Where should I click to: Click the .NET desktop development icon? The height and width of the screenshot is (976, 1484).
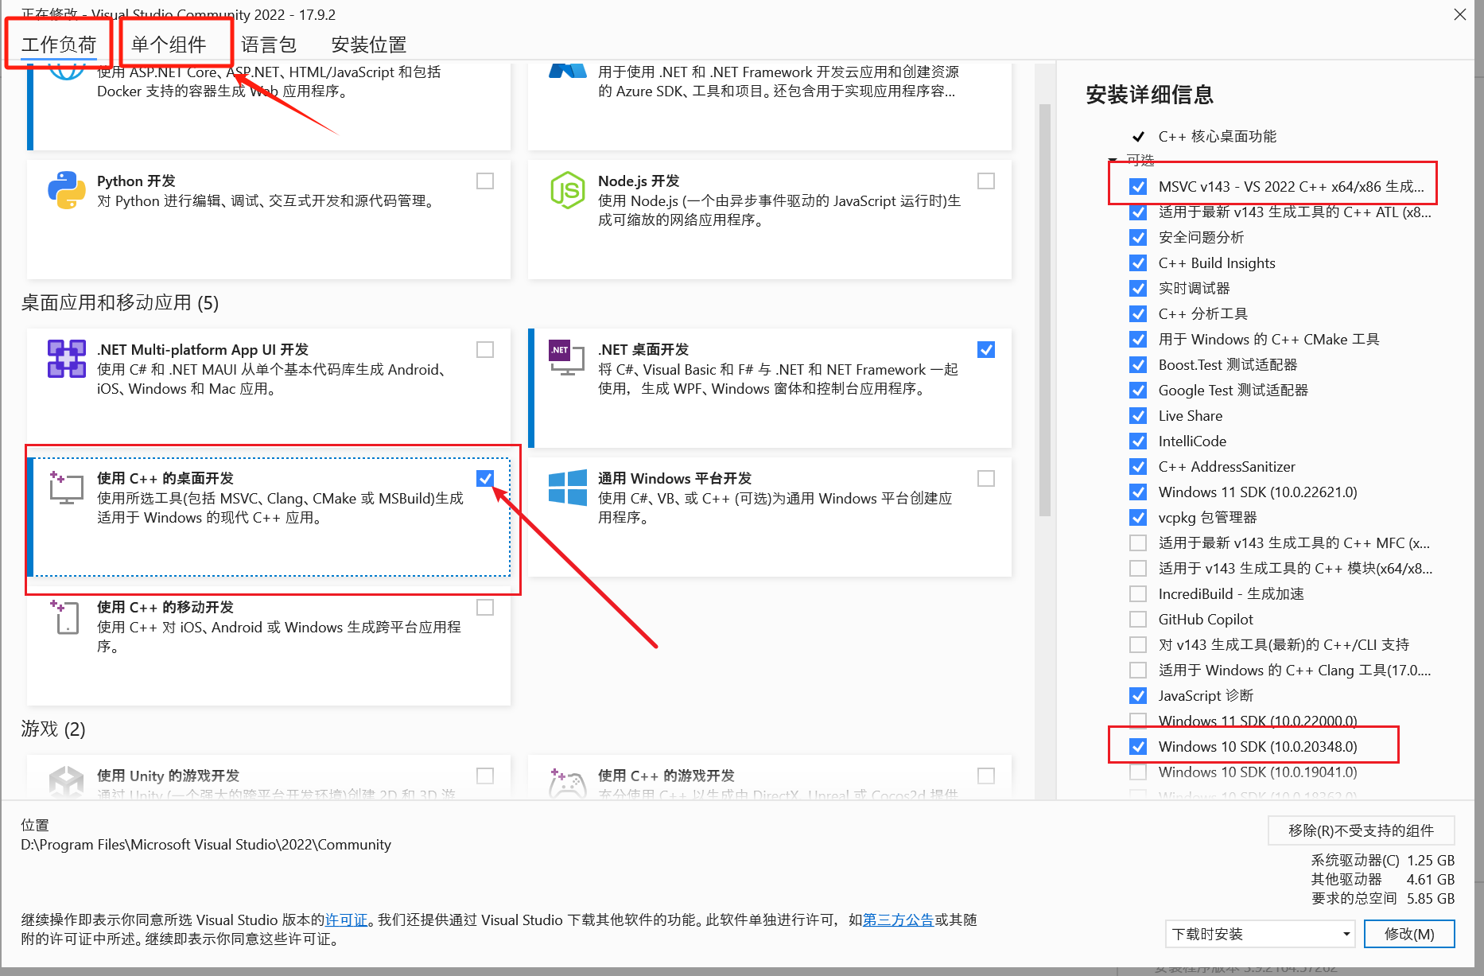point(567,357)
